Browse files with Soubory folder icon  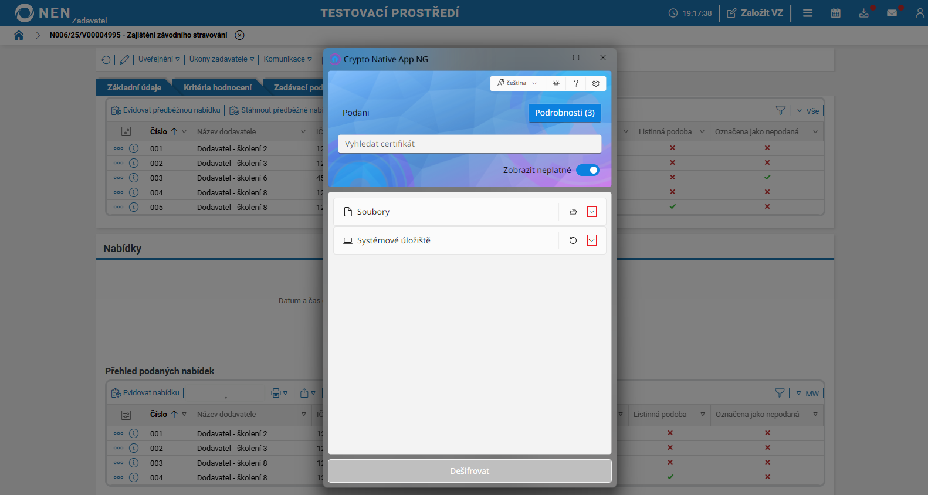click(573, 212)
